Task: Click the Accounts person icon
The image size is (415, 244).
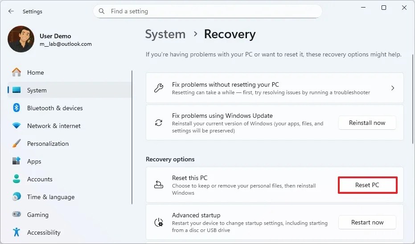Action: [16, 179]
